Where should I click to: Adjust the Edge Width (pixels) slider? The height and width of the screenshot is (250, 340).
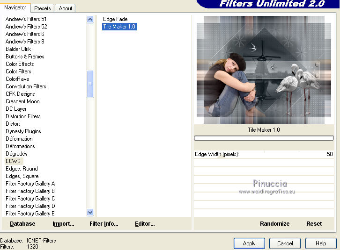264,154
